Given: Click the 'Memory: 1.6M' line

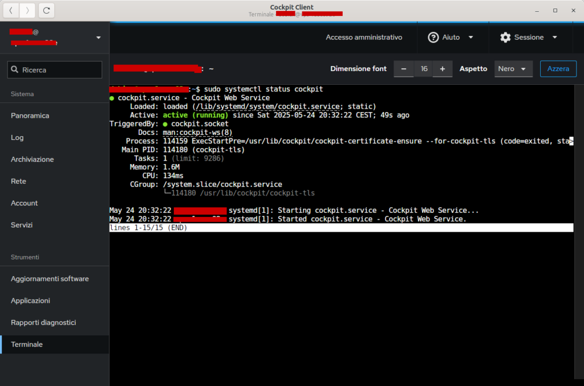Looking at the screenshot, I should pyautogui.click(x=155, y=167).
